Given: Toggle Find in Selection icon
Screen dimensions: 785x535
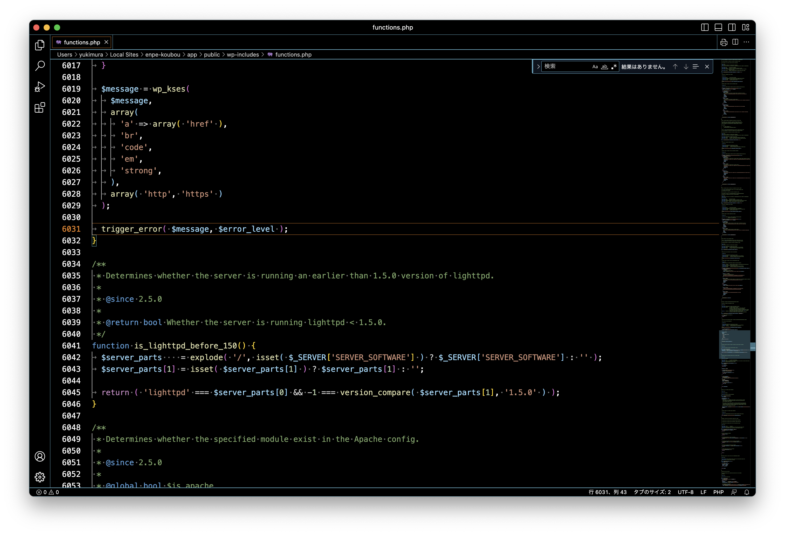Looking at the screenshot, I should [x=696, y=66].
